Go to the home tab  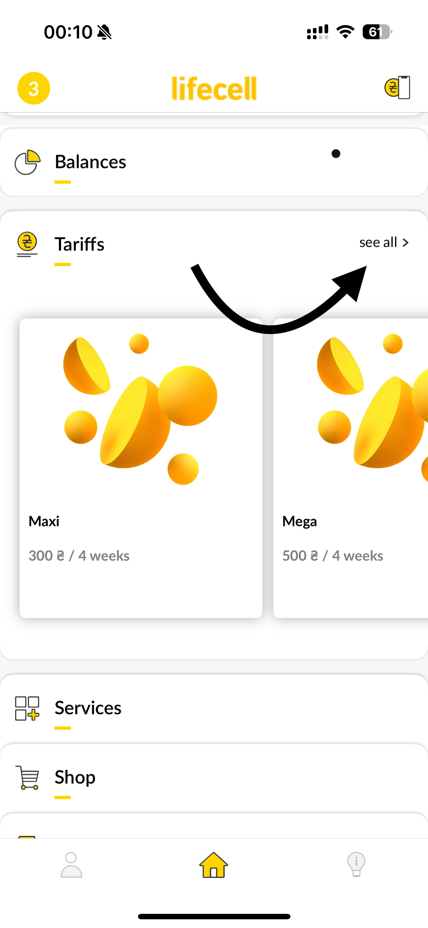click(213, 865)
